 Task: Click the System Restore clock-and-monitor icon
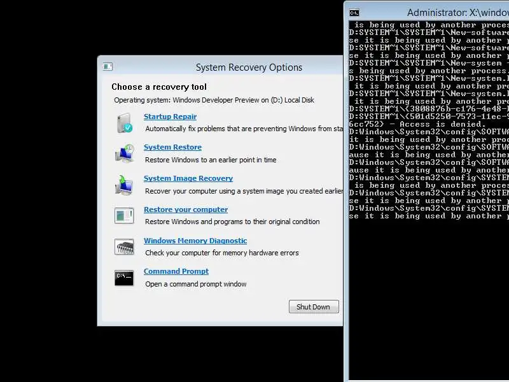point(125,153)
